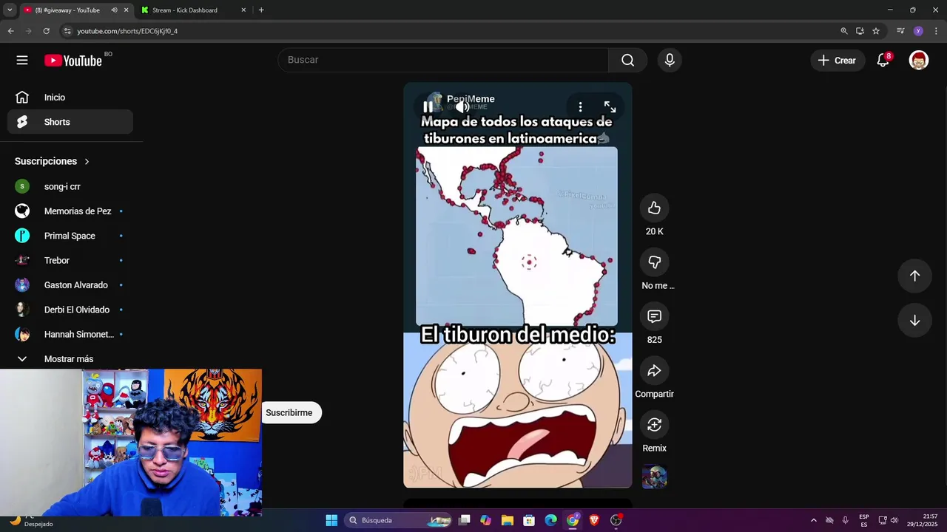Click the taskbar Búsqueda search box
The height and width of the screenshot is (532, 947).
400,520
